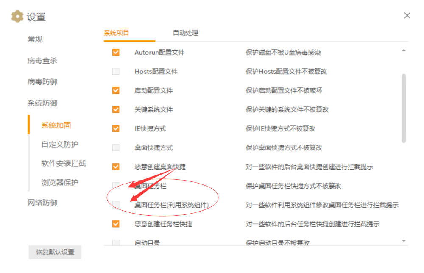Disable 恶意创建任务栏快捷 interception
The width and height of the screenshot is (424, 273).
(x=115, y=224)
